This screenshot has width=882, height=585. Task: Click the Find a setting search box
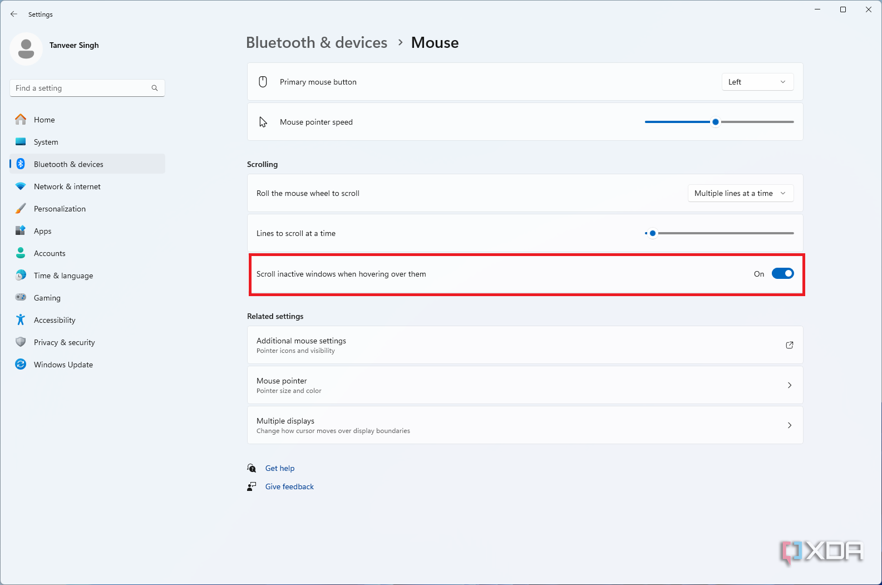87,88
